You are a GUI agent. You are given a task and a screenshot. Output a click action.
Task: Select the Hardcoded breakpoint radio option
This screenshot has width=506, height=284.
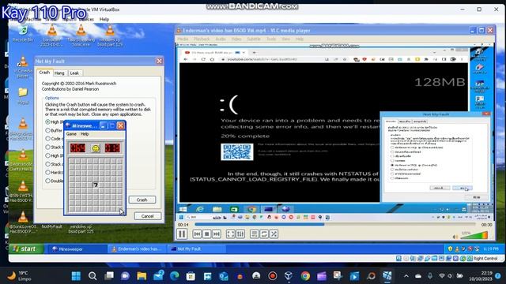point(47,173)
